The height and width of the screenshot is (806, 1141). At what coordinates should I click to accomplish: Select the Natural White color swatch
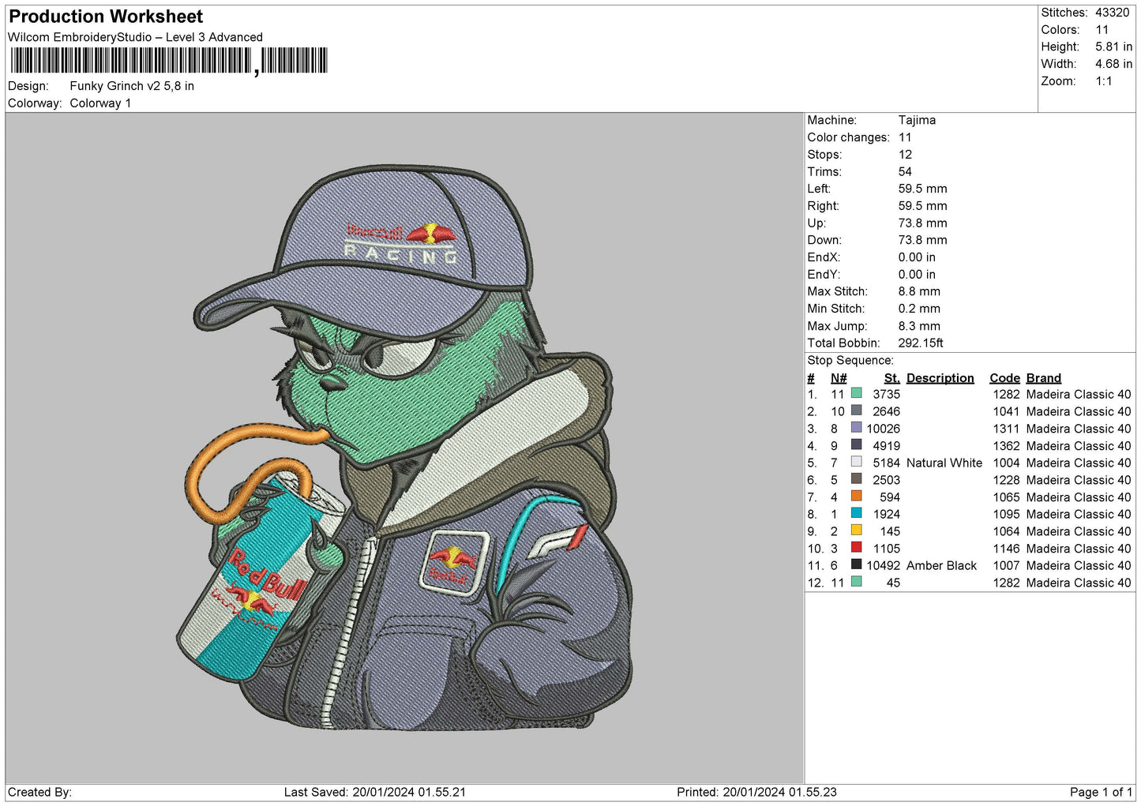coord(856,462)
